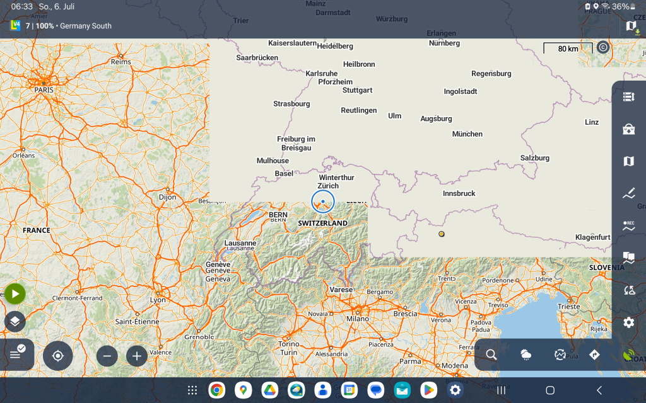
Task: Open the main menu list button
Action: [16, 355]
